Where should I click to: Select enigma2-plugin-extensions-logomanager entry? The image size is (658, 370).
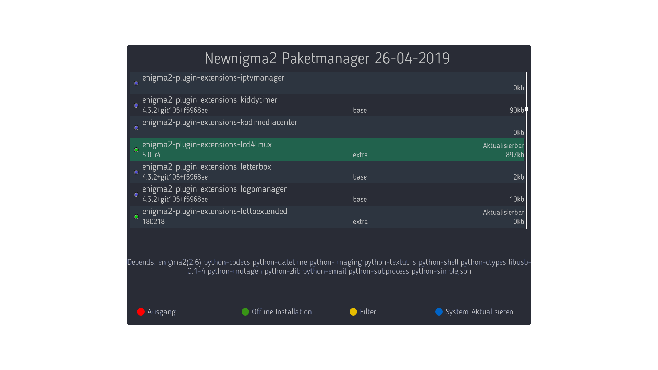point(327,194)
